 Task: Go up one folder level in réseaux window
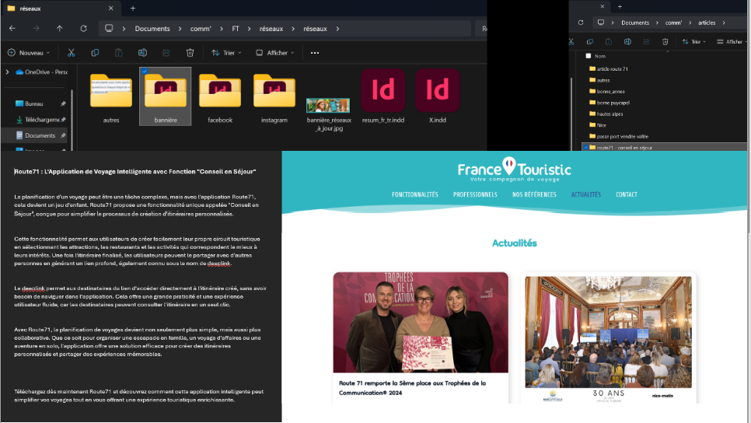[x=59, y=28]
